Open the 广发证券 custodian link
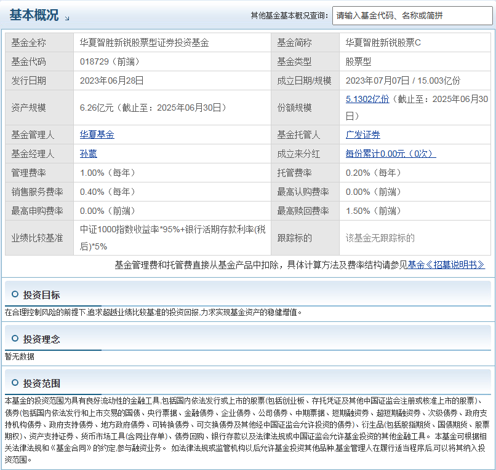Viewport: 496px width, 470px height. pyautogui.click(x=363, y=135)
